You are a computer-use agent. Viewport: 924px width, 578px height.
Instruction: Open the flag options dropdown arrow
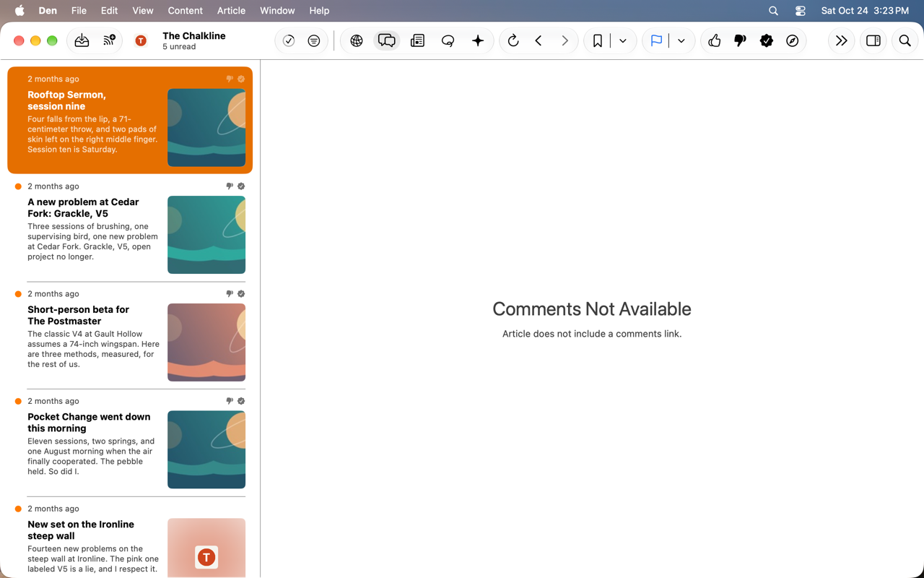(681, 41)
